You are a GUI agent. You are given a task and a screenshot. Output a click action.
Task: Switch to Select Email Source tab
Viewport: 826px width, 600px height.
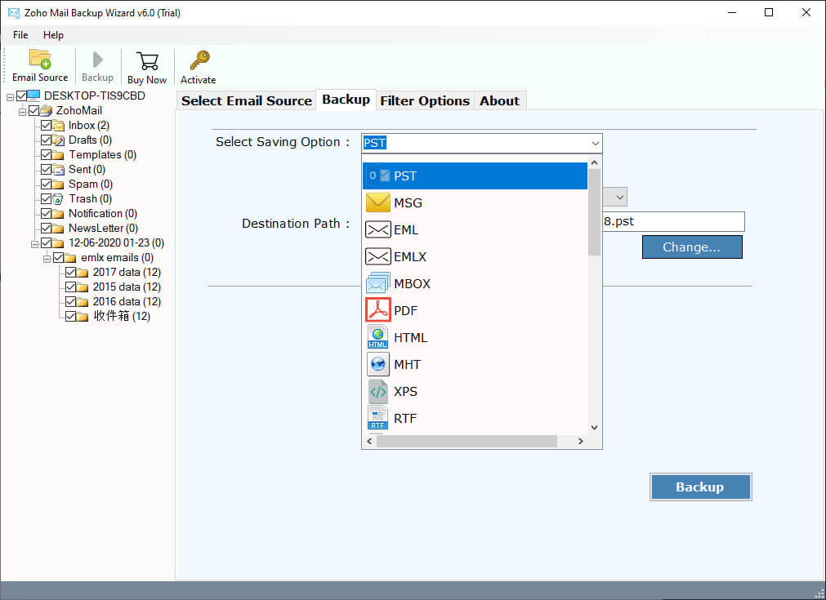click(x=247, y=100)
